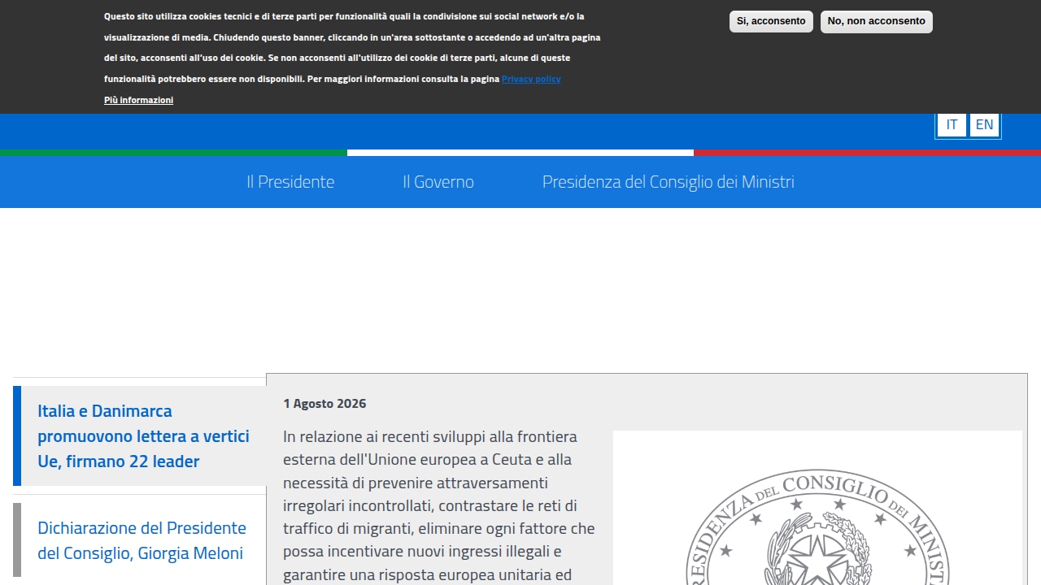Click the white stripe of the tricolor bar

coord(520,153)
